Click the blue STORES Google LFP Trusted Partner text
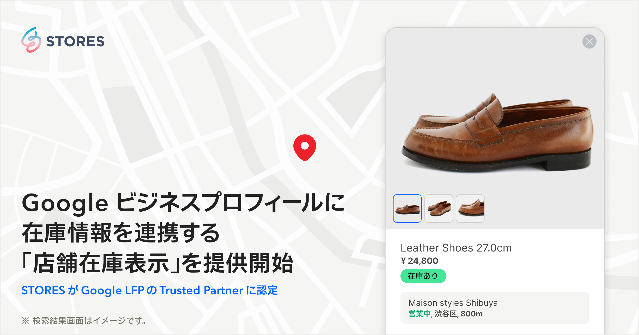The width and height of the screenshot is (639, 335). [150, 290]
